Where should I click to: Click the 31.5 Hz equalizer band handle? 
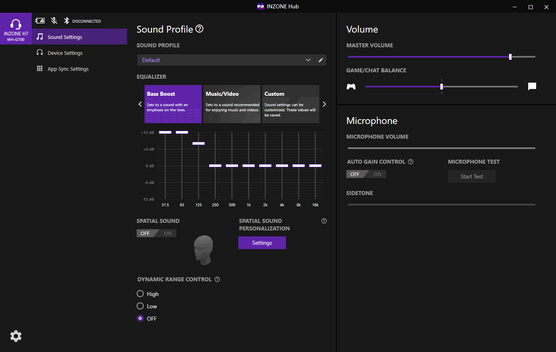pos(165,132)
